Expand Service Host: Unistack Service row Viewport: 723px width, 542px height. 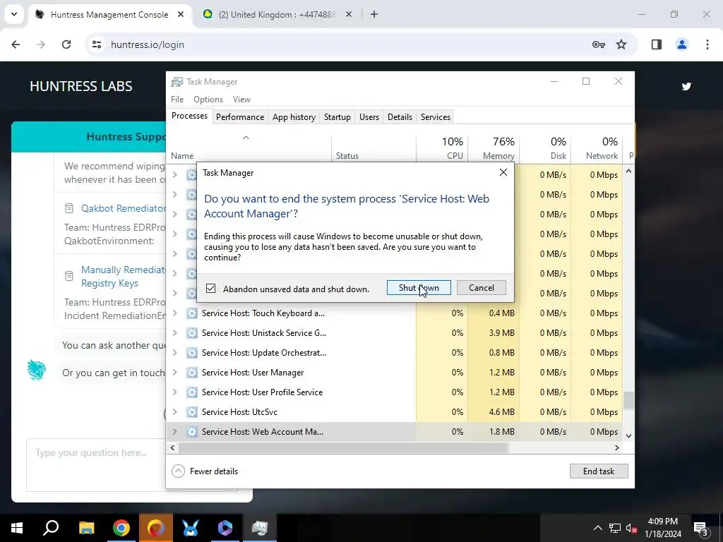[x=175, y=333]
